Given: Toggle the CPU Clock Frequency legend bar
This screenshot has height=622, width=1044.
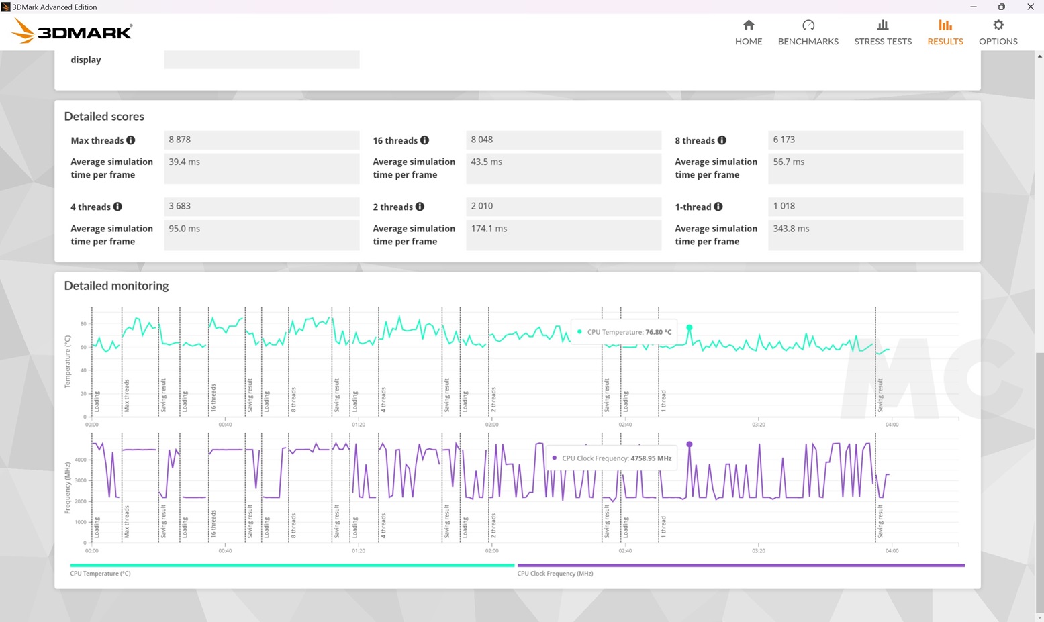Looking at the screenshot, I should pyautogui.click(x=741, y=566).
